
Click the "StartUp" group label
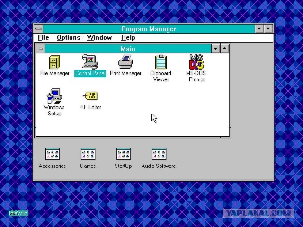pos(123,166)
